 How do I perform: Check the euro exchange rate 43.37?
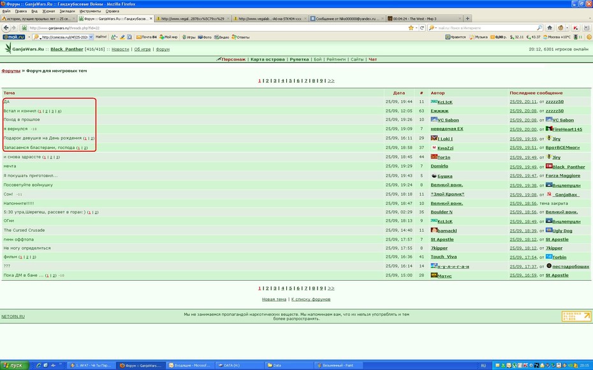pos(533,37)
